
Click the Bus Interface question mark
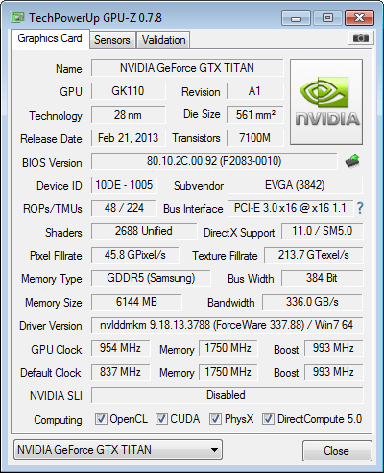coord(360,208)
